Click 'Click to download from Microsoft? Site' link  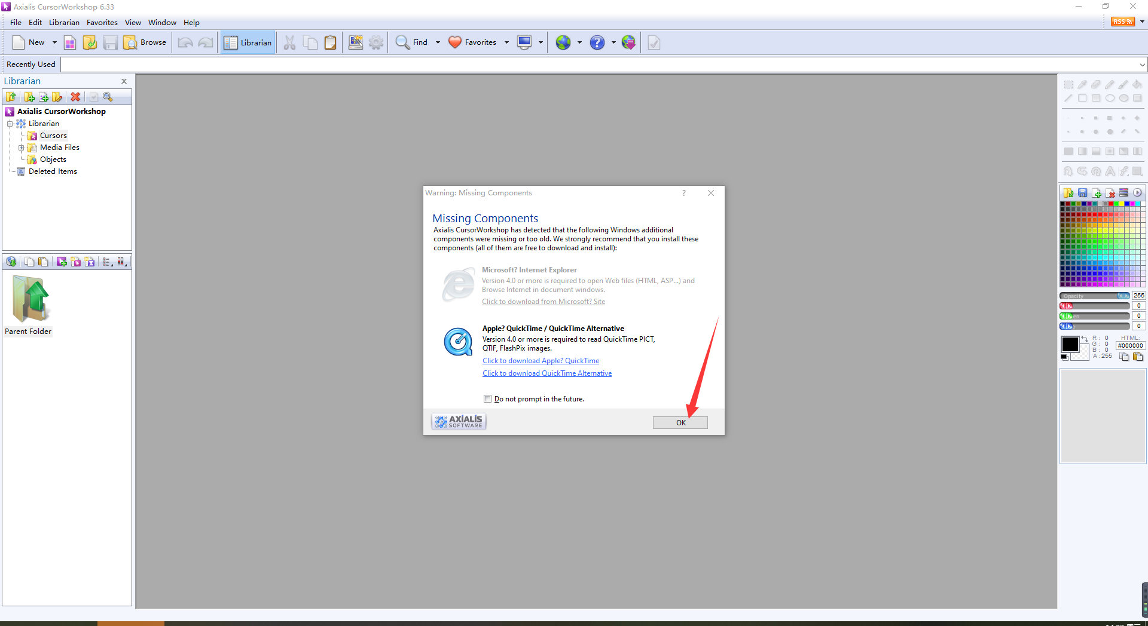[x=544, y=302]
